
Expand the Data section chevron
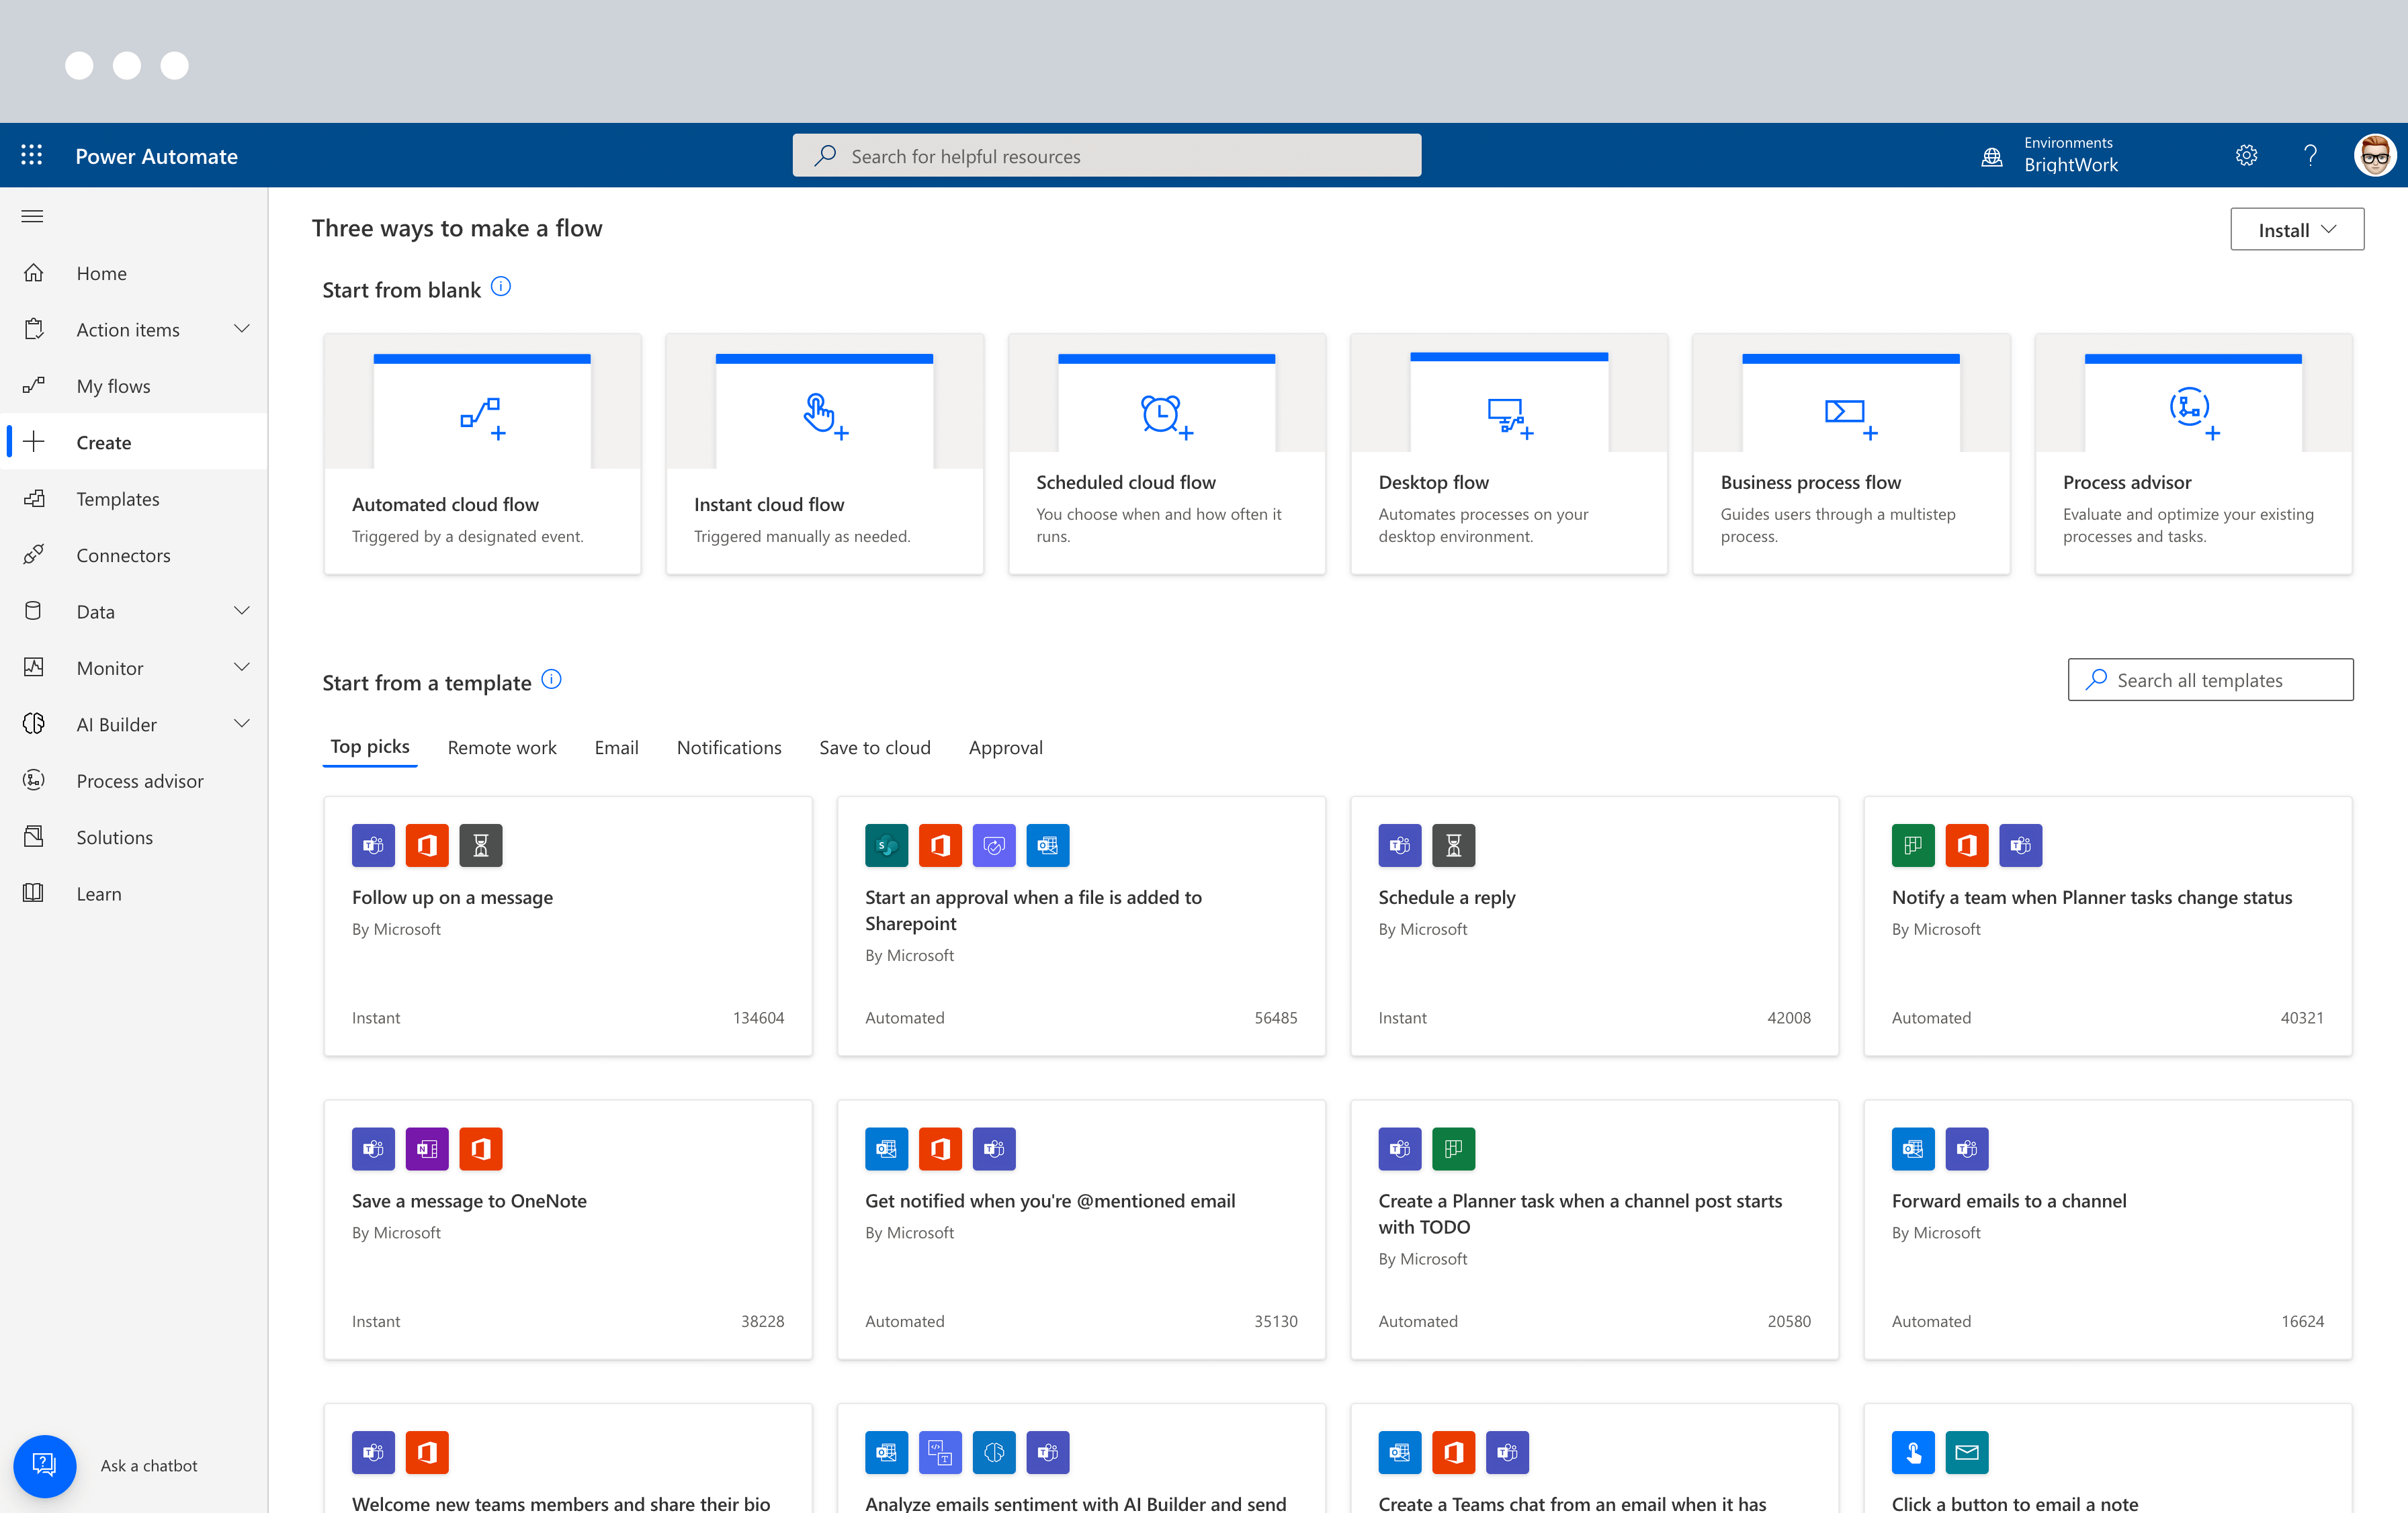coord(241,610)
